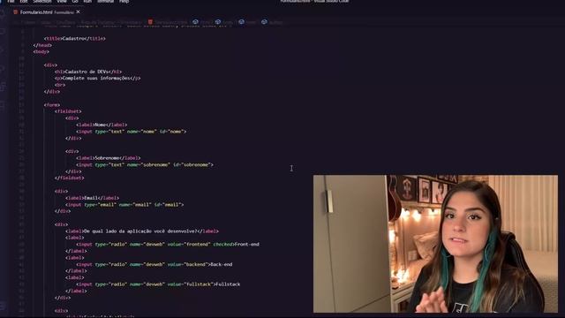Click the first symbol icon after the breadcrumb file name

coord(195,22)
